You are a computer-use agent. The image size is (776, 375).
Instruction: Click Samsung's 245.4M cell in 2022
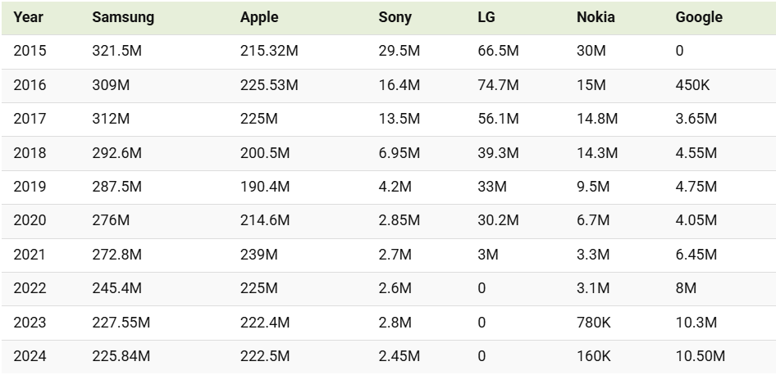(116, 288)
